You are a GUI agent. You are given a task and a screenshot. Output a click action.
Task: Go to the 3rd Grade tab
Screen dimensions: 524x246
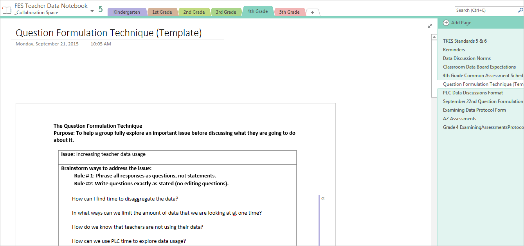(x=226, y=12)
